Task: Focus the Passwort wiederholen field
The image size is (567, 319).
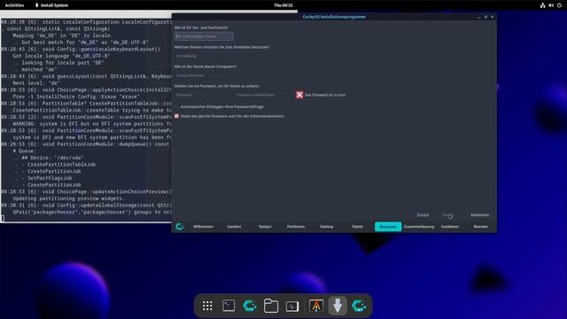Action: [264, 95]
